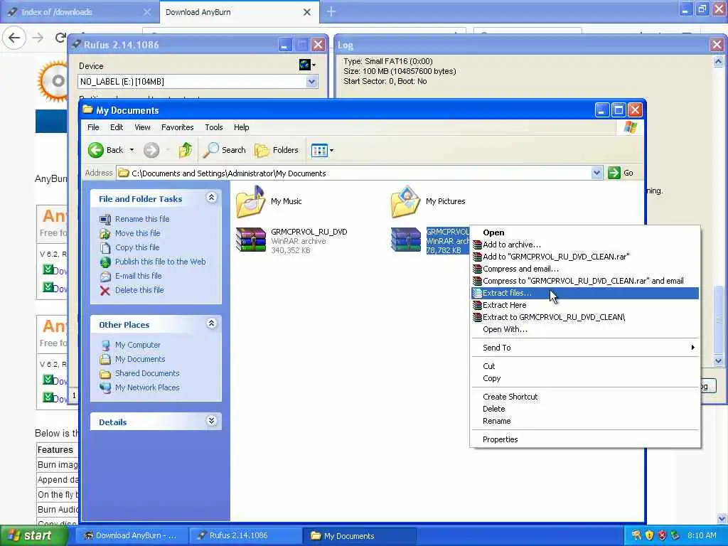The width and height of the screenshot is (728, 546).
Task: Click red shield security tray icon
Action: [x=662, y=536]
